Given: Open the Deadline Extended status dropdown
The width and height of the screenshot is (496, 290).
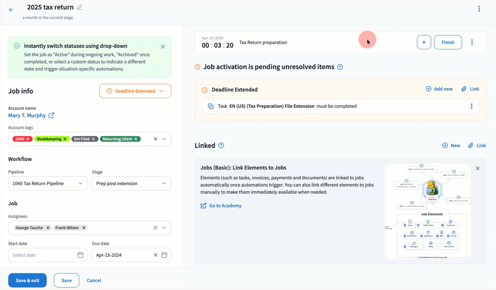Looking at the screenshot, I should coord(135,91).
